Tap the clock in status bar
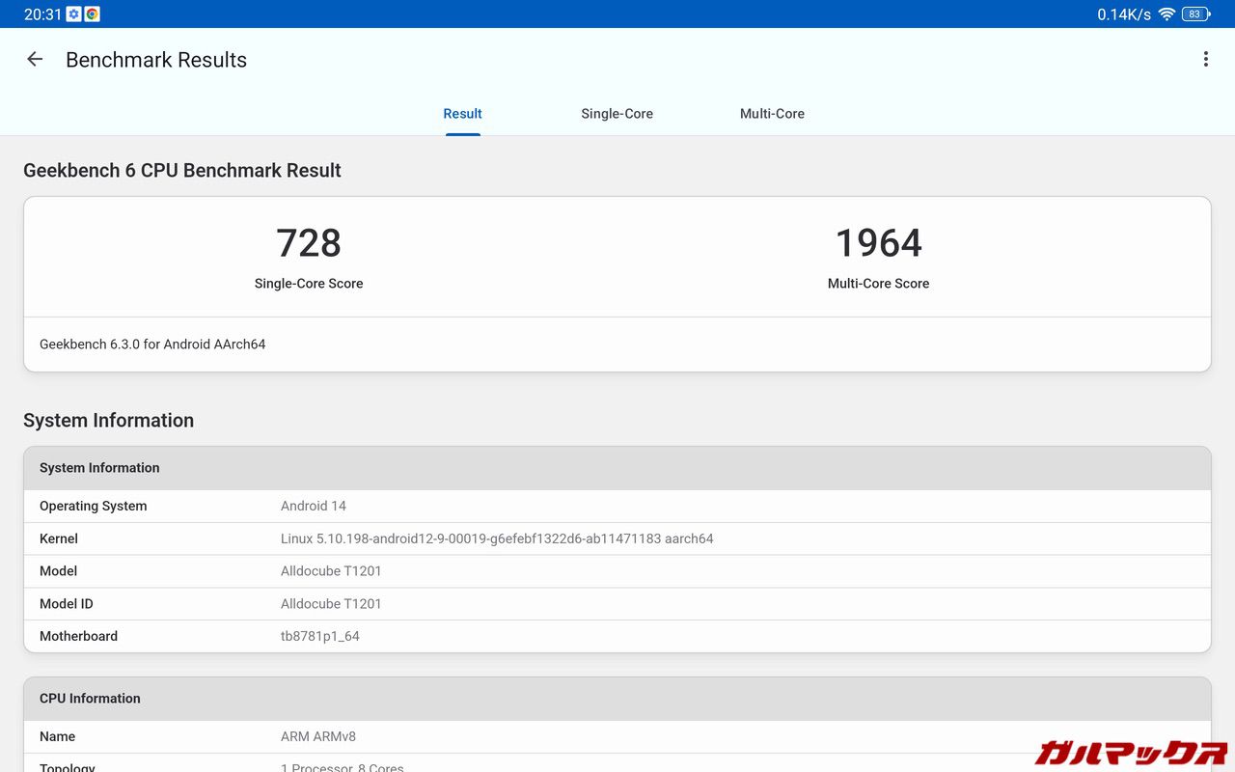The width and height of the screenshot is (1235, 772). click(42, 14)
